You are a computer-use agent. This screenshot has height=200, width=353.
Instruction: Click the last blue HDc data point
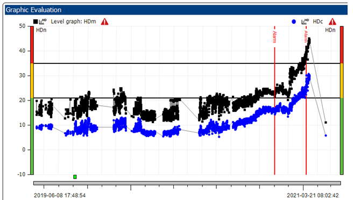click(326, 135)
